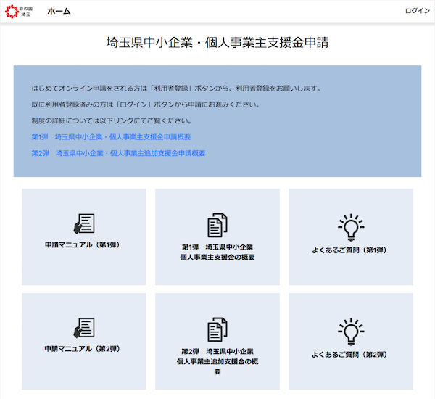Image resolution: width=435 pixels, height=399 pixels.
Task: Open the よくあるご質問（第2弾） text label
Action: (351, 355)
